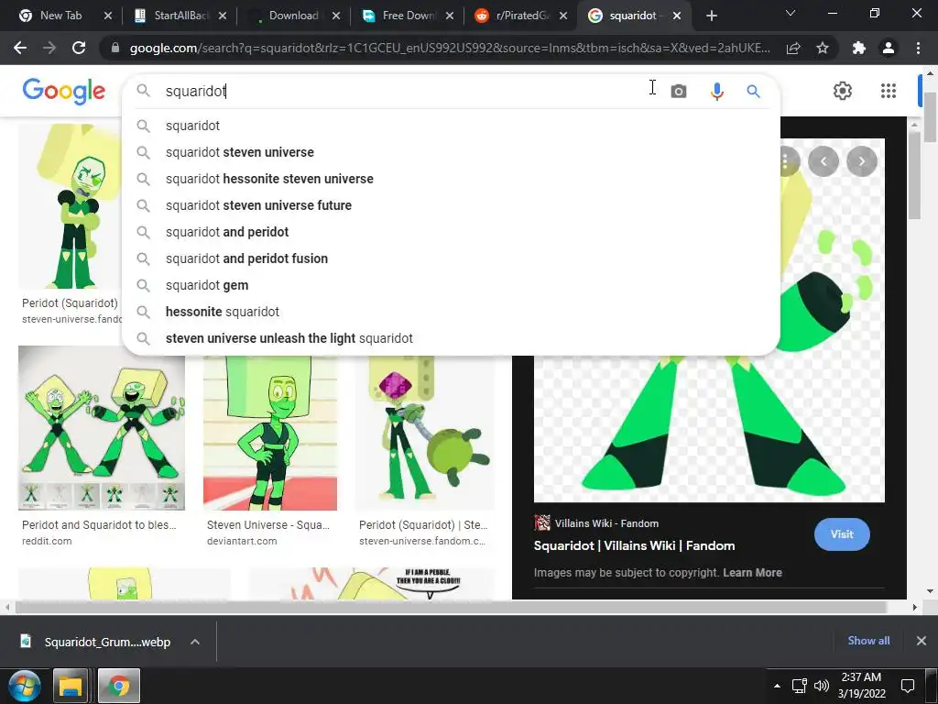This screenshot has height=704, width=938.
Task: Click the Google logo
Action: 63,91
